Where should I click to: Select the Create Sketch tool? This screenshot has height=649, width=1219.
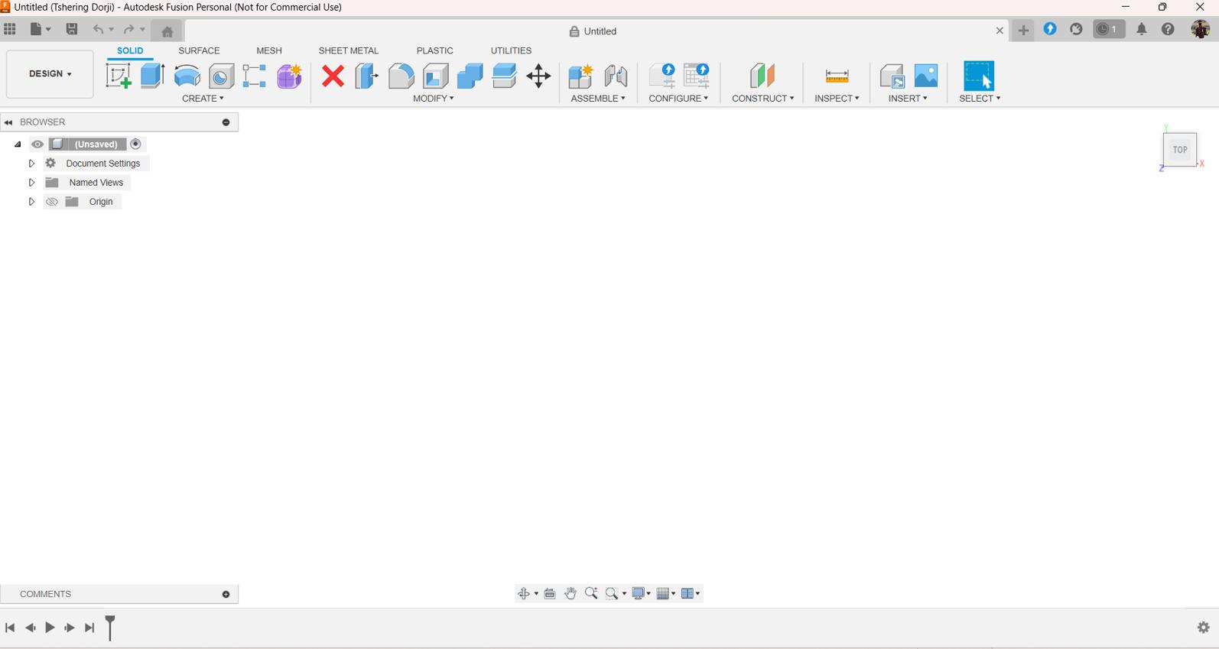pyautogui.click(x=118, y=76)
